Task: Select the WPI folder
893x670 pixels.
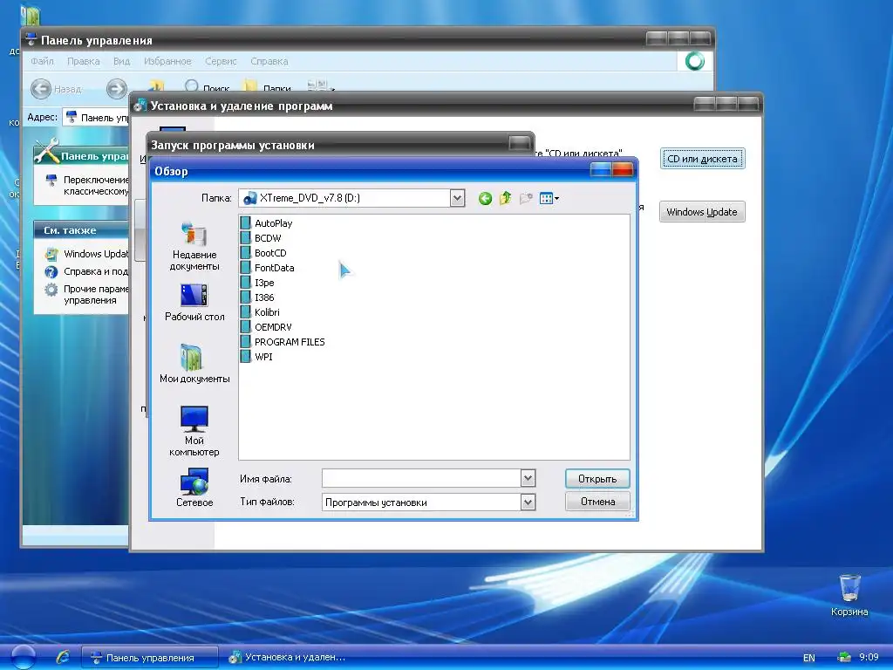Action: point(257,357)
